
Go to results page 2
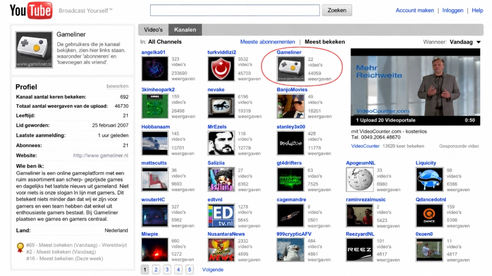pos(156,269)
